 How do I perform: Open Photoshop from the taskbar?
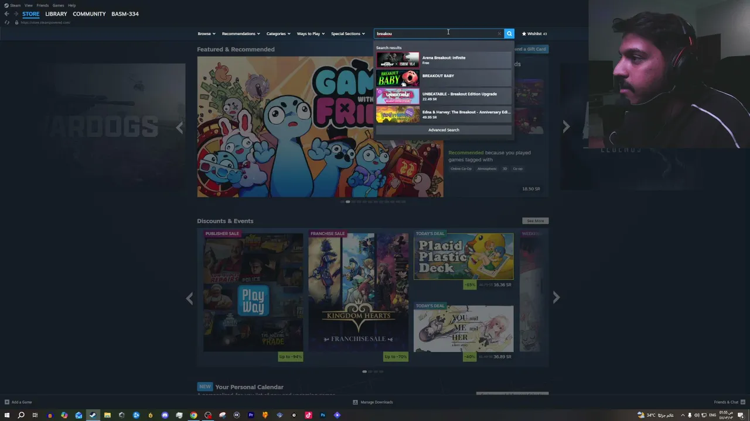point(322,415)
